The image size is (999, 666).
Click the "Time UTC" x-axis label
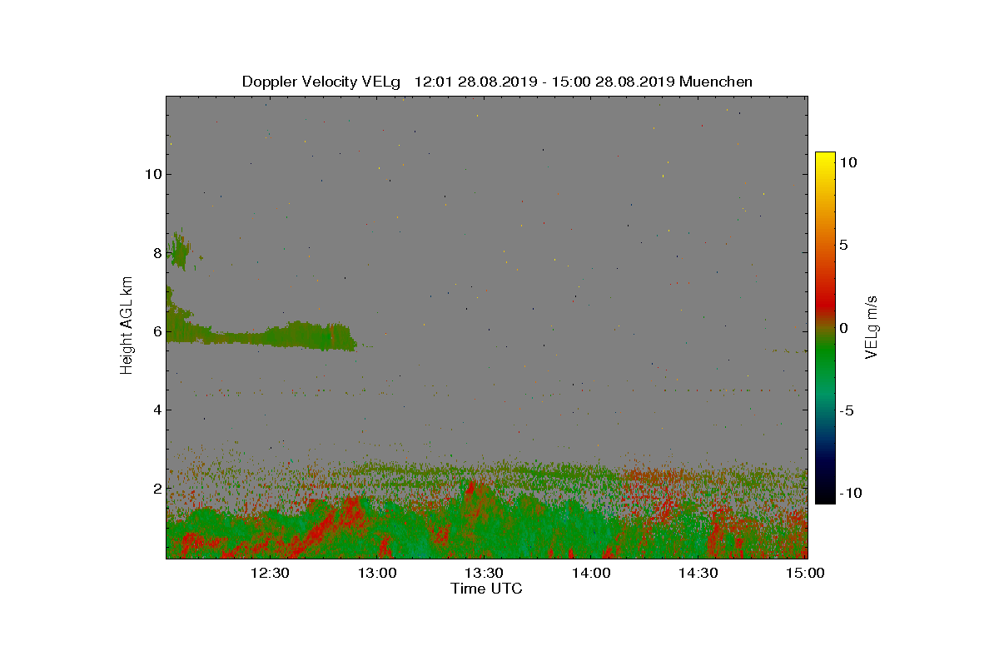click(487, 589)
